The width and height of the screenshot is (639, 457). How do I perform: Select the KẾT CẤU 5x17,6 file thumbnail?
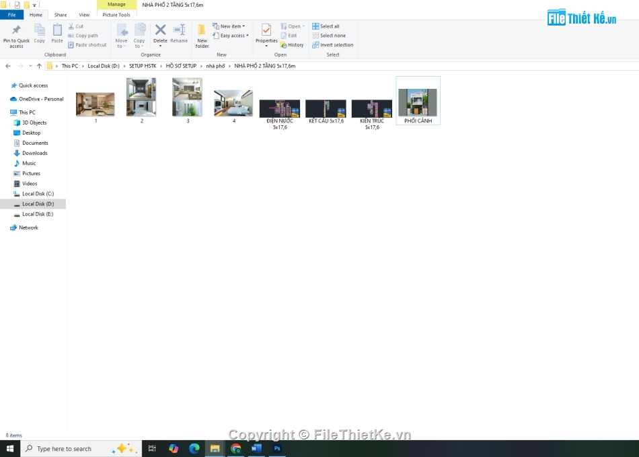326,108
